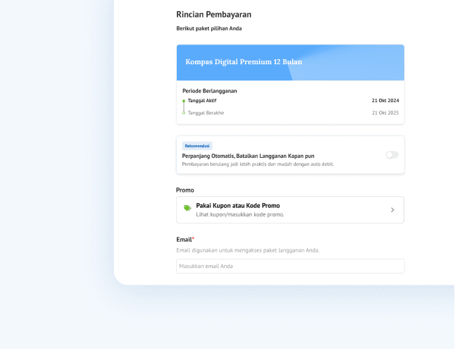Click the Berikut paket pilihan Anda subtitle
455x349 pixels.
tap(209, 28)
